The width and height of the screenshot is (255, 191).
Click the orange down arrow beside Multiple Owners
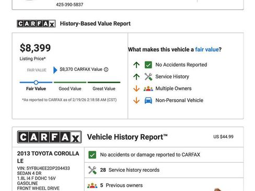(136, 89)
